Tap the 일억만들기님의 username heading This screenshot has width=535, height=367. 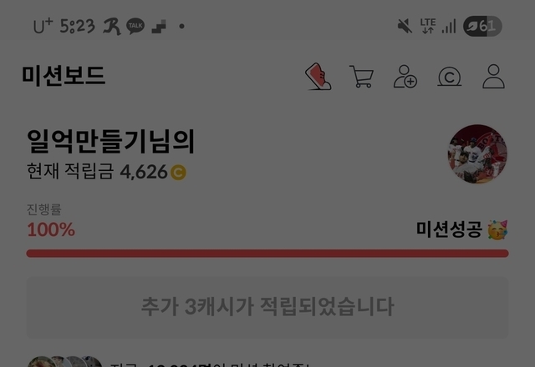[111, 141]
